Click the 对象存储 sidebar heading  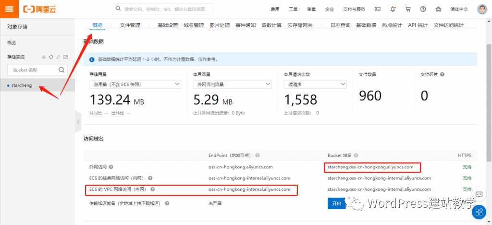(17, 27)
